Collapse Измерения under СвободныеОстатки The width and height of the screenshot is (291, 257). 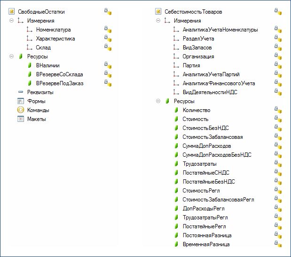tap(11, 21)
